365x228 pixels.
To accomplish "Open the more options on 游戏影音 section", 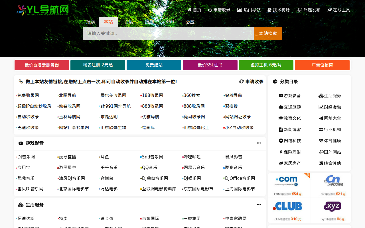I will click(x=259, y=143).
